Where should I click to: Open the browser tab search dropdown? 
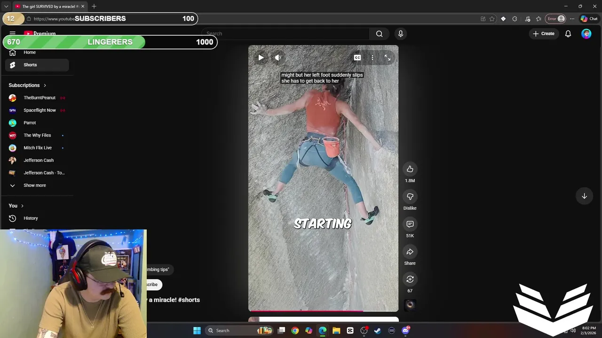(6, 7)
